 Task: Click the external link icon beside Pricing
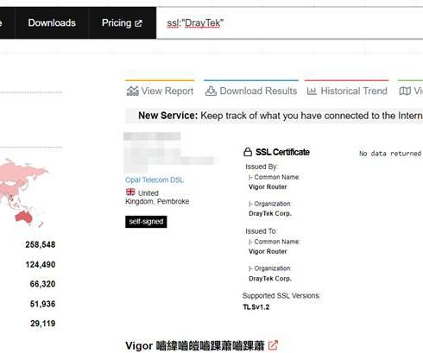(x=138, y=23)
